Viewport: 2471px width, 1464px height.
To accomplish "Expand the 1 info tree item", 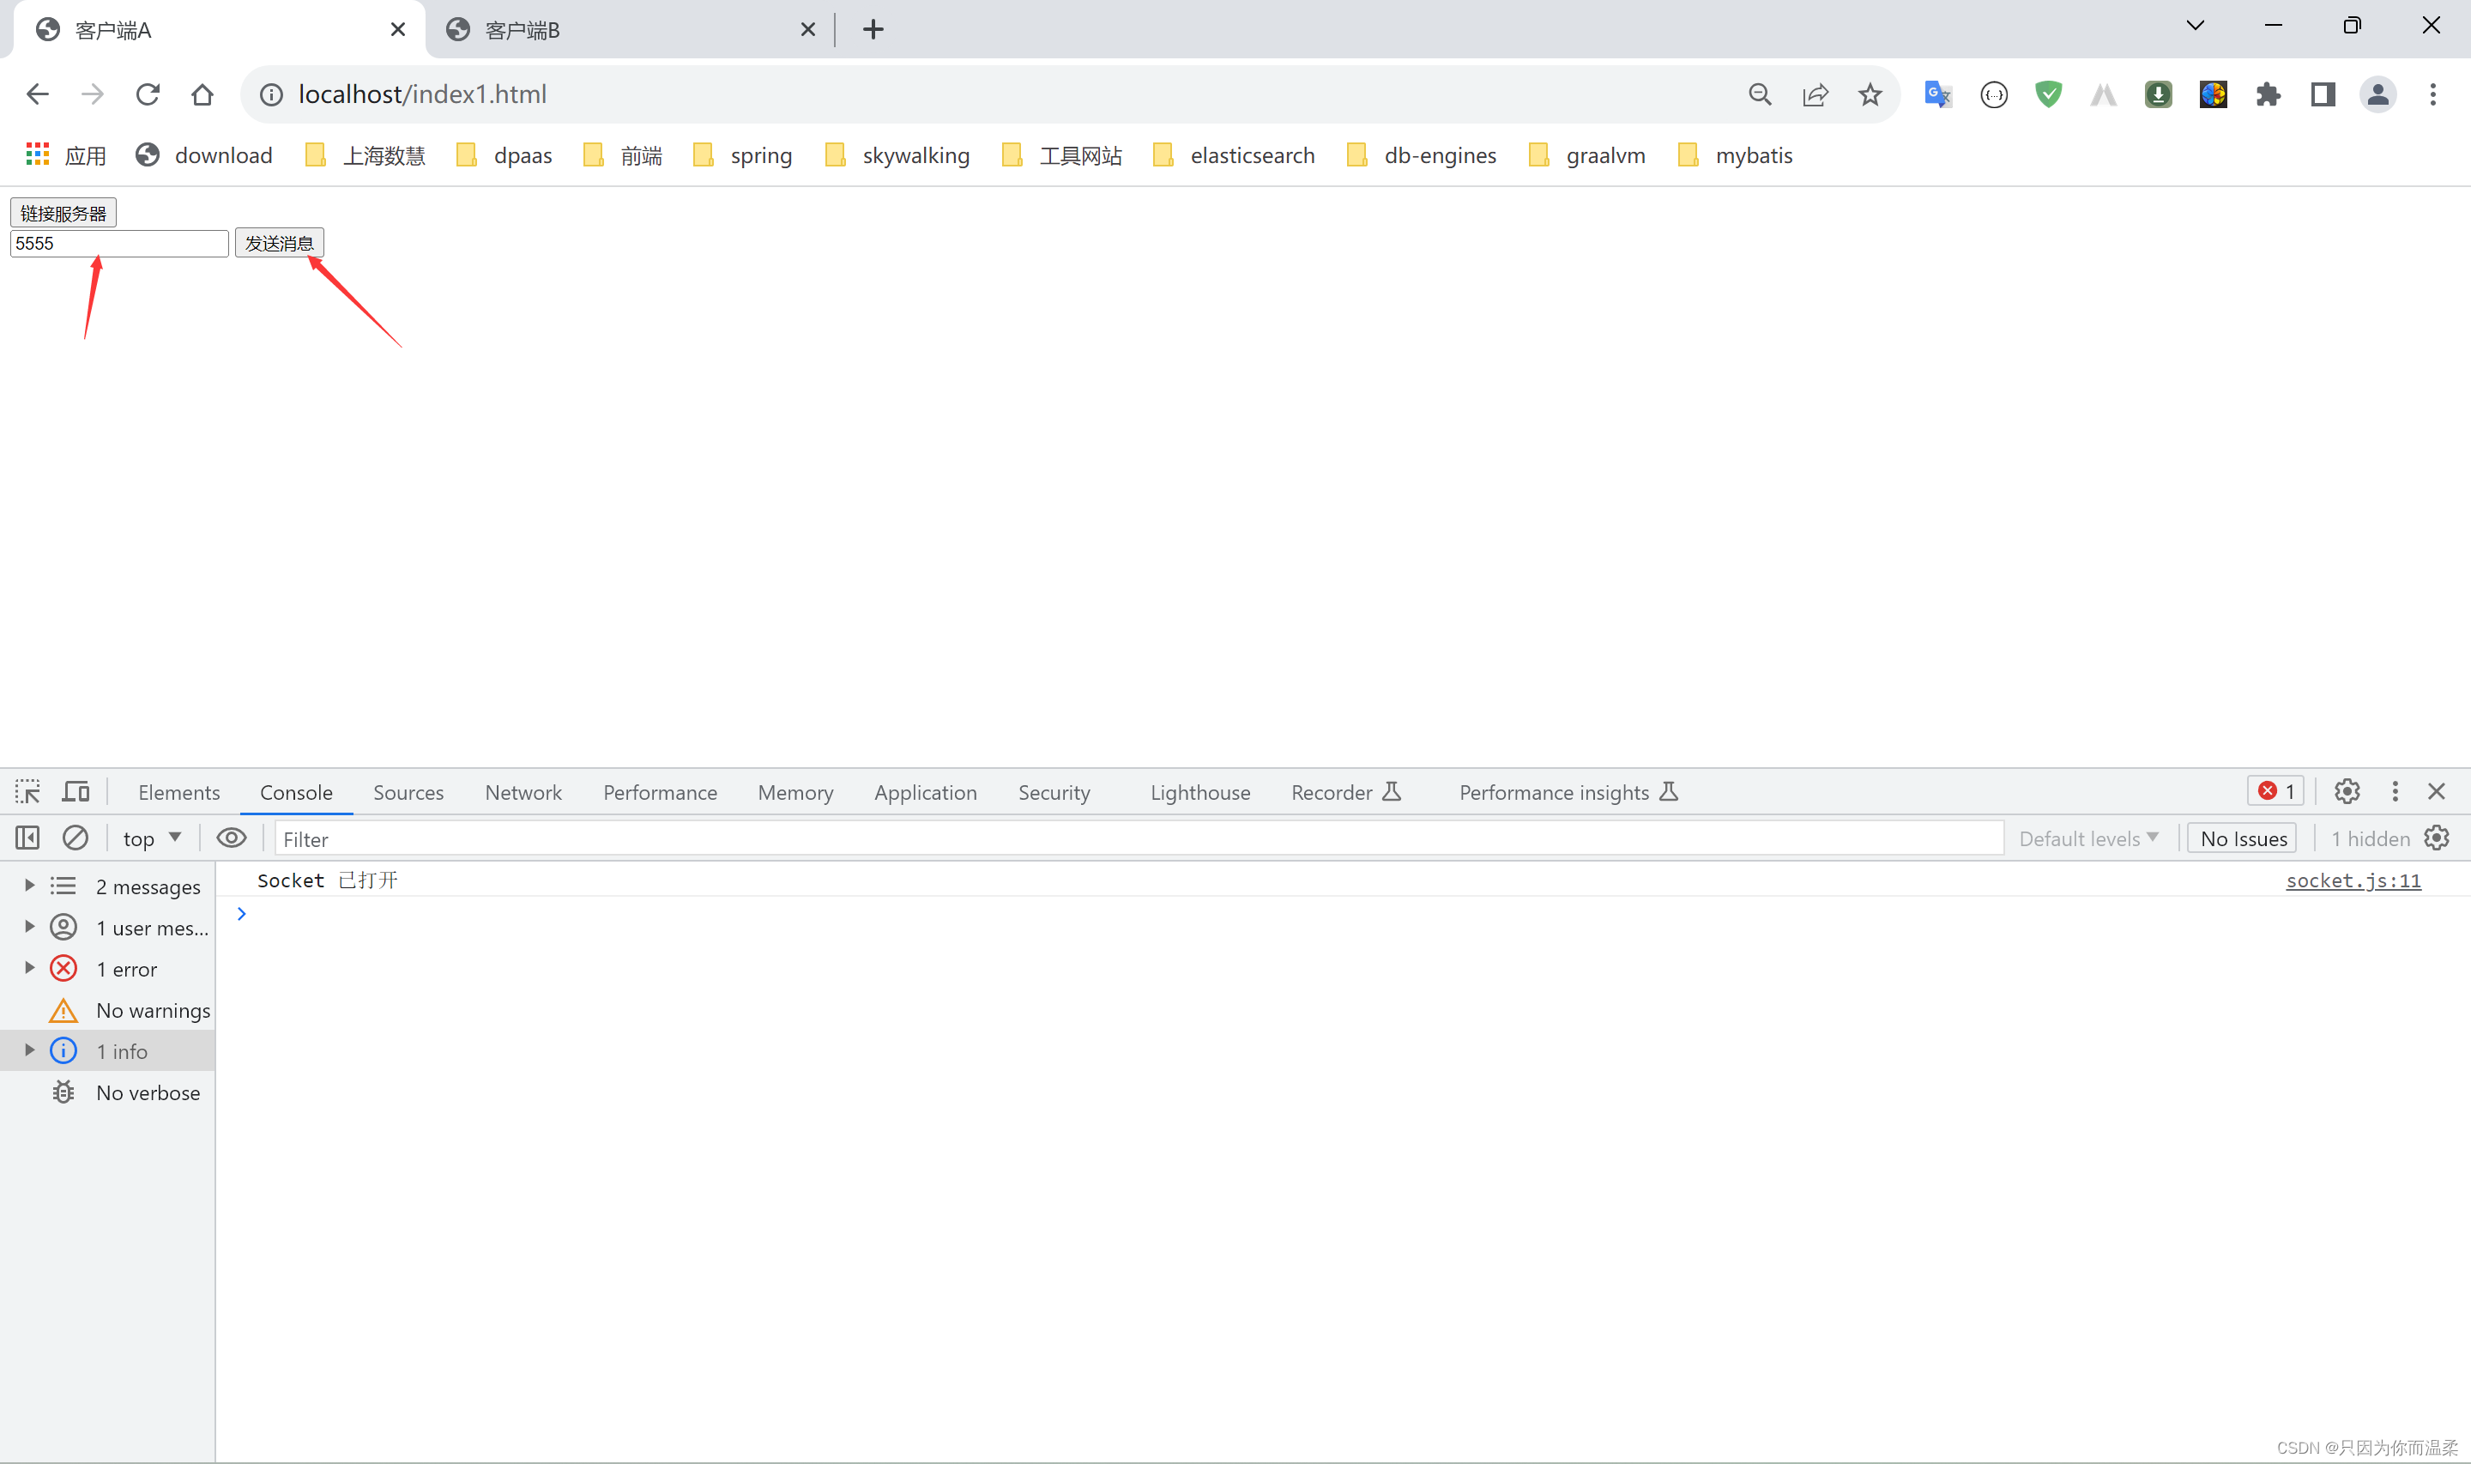I will (x=27, y=1051).
